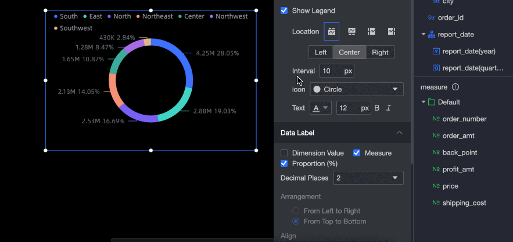Image resolution: width=513 pixels, height=242 pixels.
Task: Click the purple North legend dot
Action: click(109, 16)
